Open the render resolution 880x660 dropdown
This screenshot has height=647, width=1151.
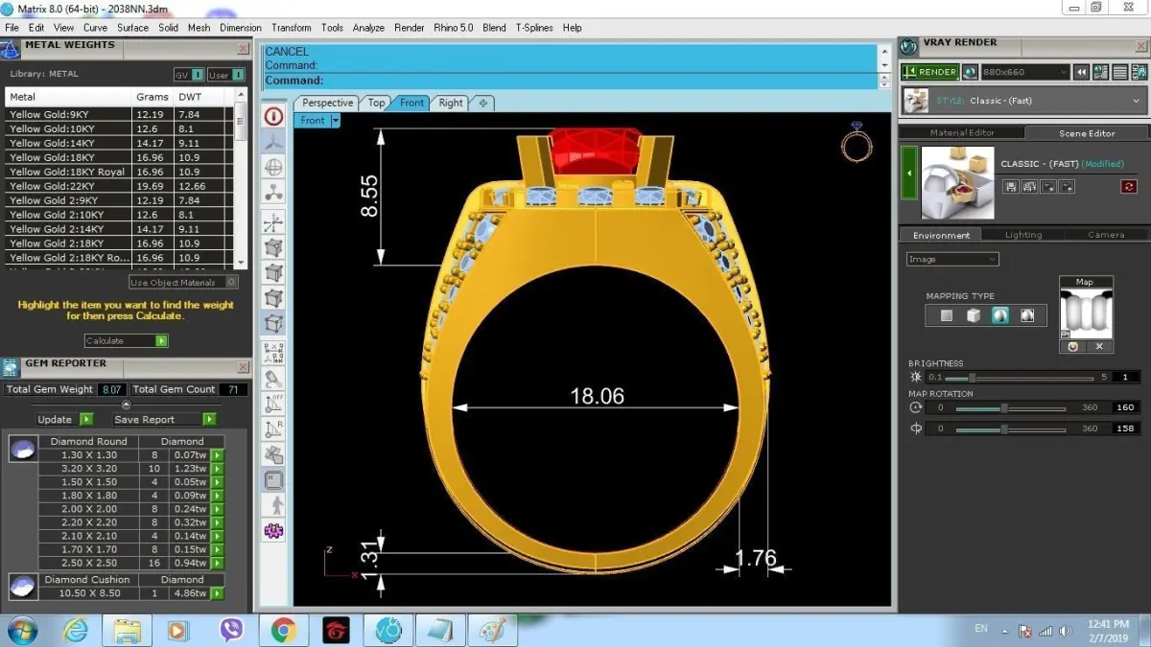coord(1025,72)
